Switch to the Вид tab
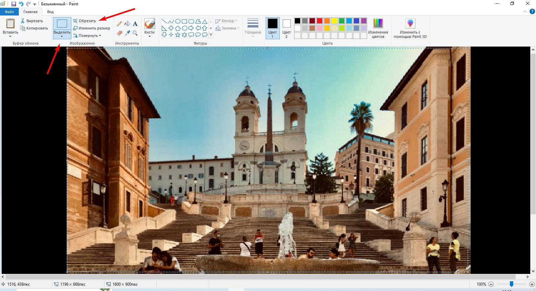The width and height of the screenshot is (536, 291). coord(50,12)
